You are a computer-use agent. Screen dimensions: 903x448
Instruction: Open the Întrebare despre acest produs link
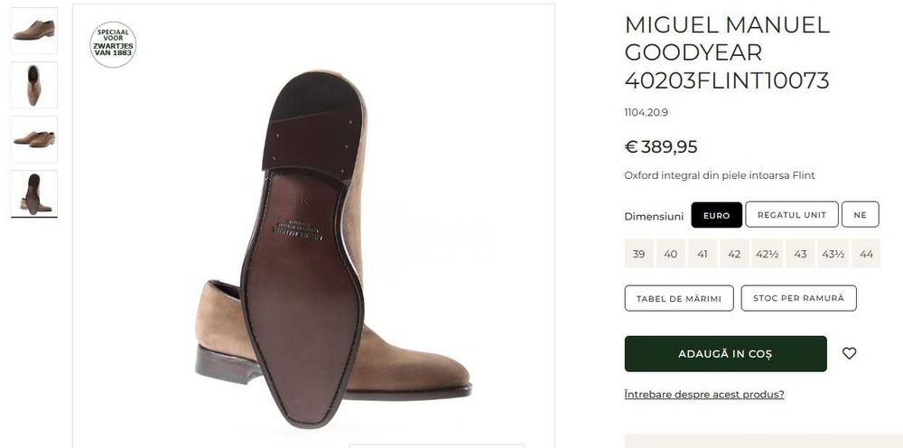[704, 395]
